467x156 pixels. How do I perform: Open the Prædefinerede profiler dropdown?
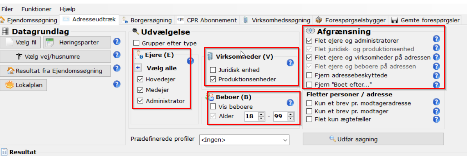point(244,140)
